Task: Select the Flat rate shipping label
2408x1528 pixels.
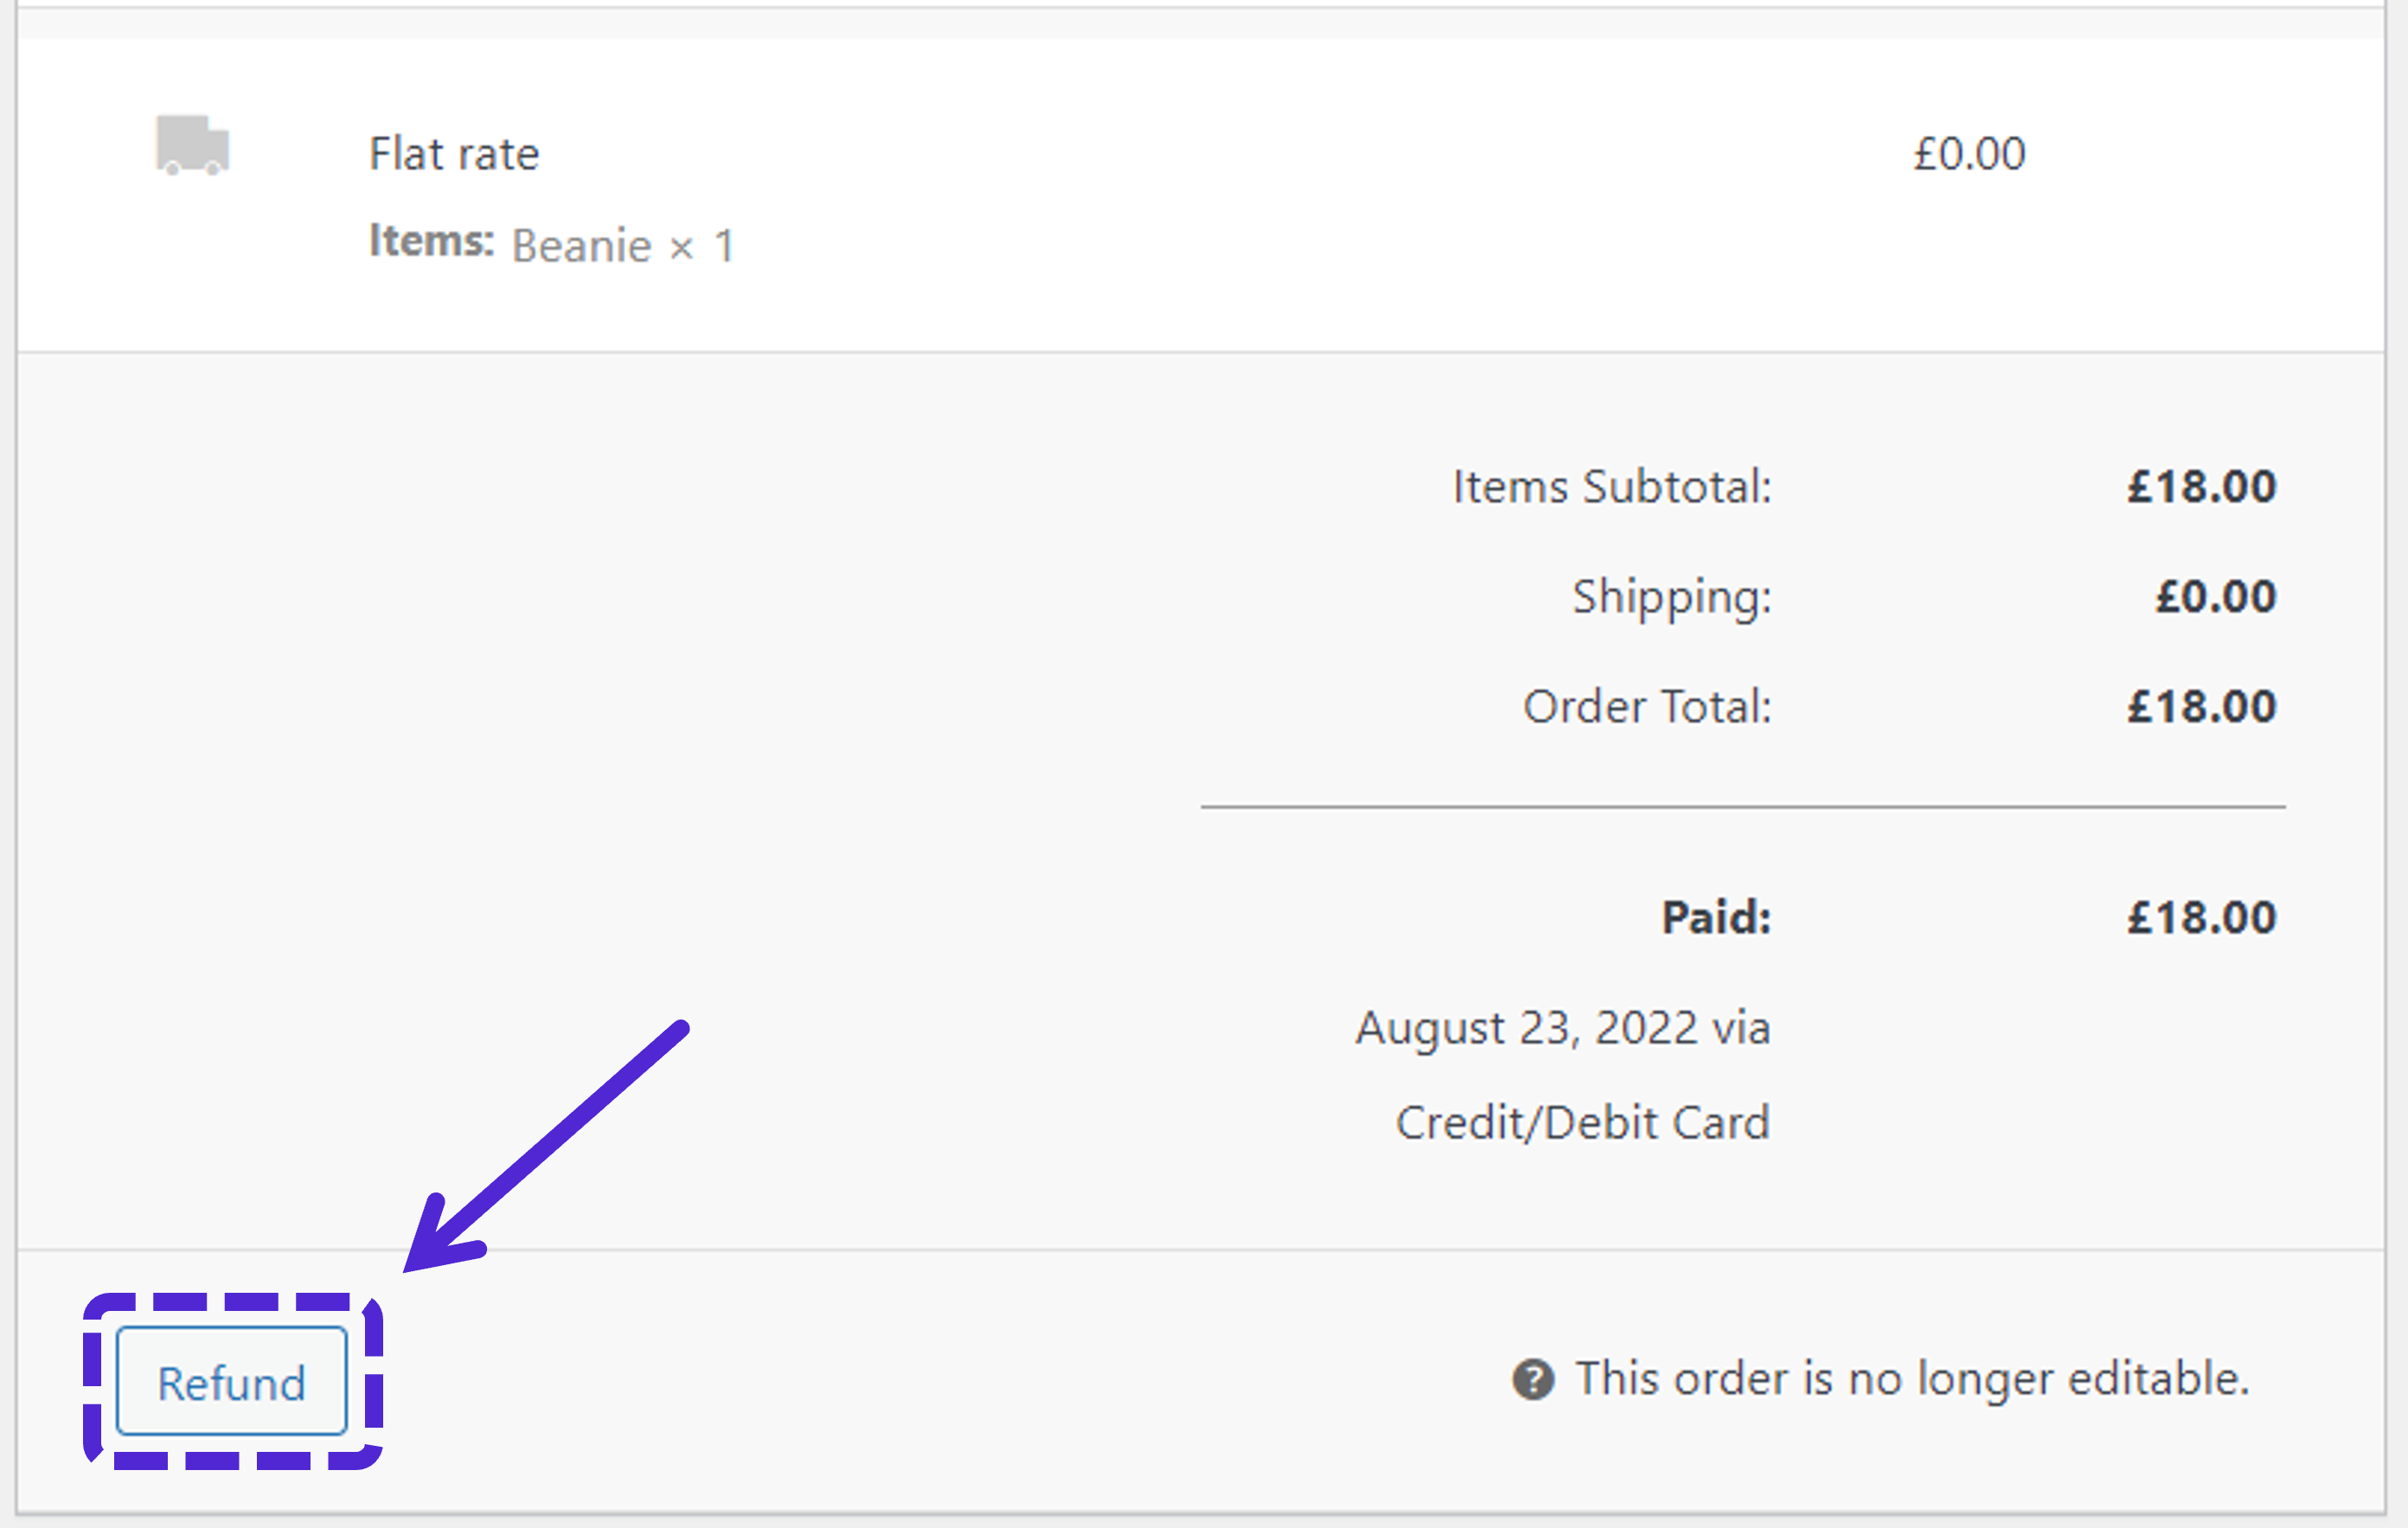Action: [454, 154]
